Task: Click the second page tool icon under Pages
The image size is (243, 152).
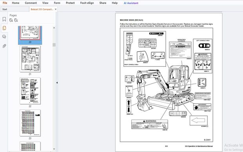Action: tap(16, 20)
